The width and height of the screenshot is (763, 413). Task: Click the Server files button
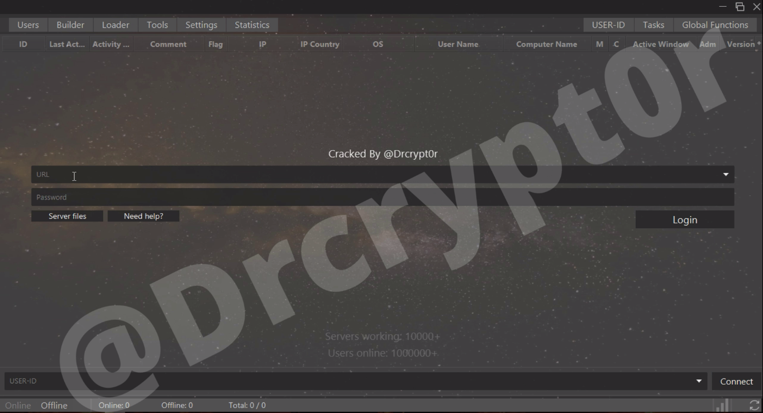pyautogui.click(x=67, y=216)
